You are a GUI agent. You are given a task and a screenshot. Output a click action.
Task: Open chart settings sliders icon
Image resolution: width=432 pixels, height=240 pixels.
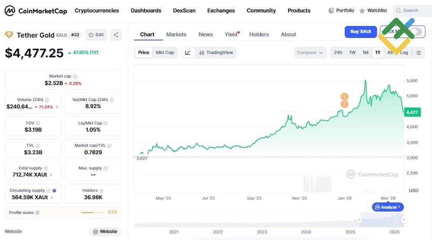click(x=419, y=53)
